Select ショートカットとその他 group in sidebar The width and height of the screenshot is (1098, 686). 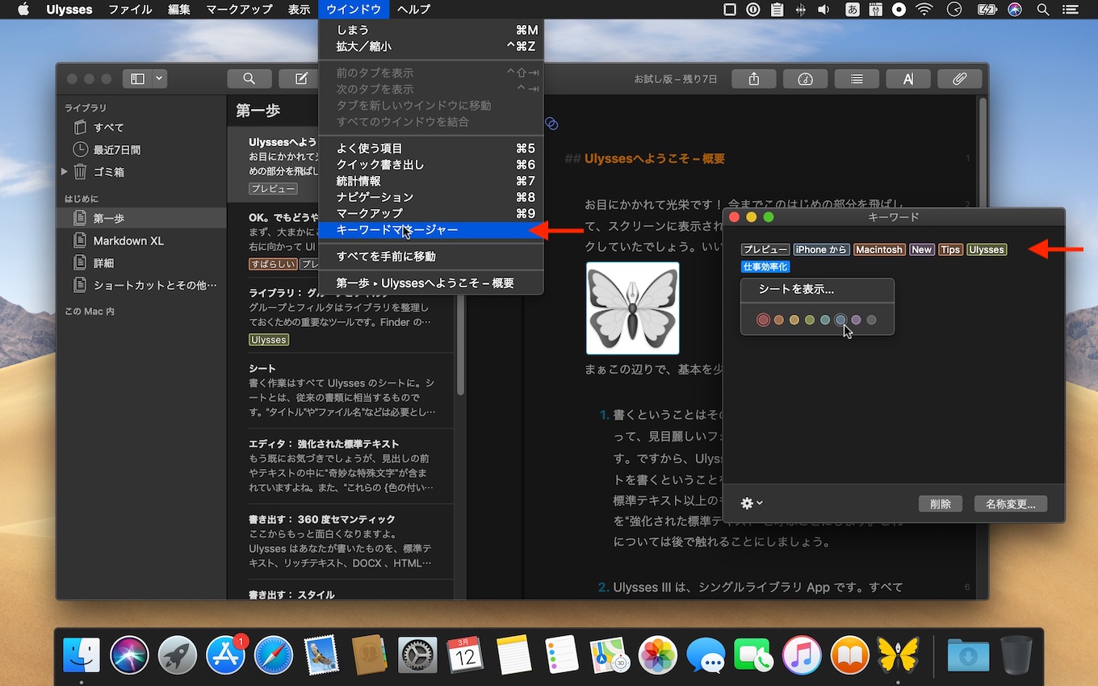tap(141, 285)
